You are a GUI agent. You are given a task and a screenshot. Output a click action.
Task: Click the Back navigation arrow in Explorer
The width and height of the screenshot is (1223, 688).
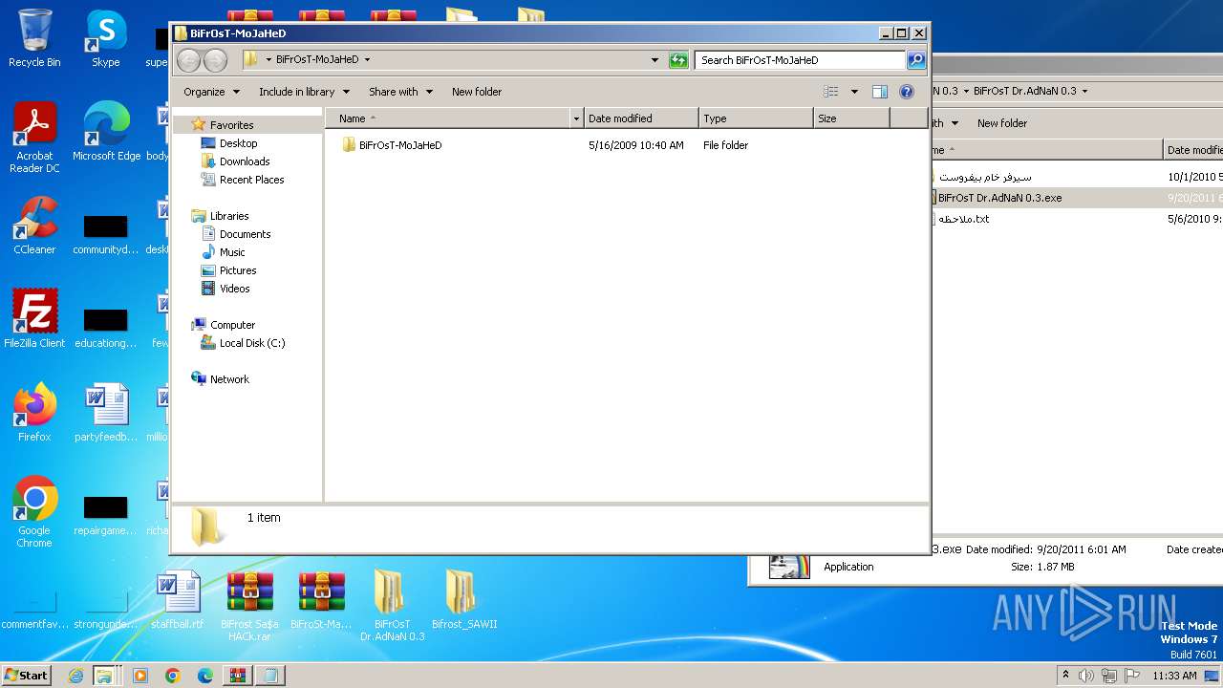coord(189,60)
